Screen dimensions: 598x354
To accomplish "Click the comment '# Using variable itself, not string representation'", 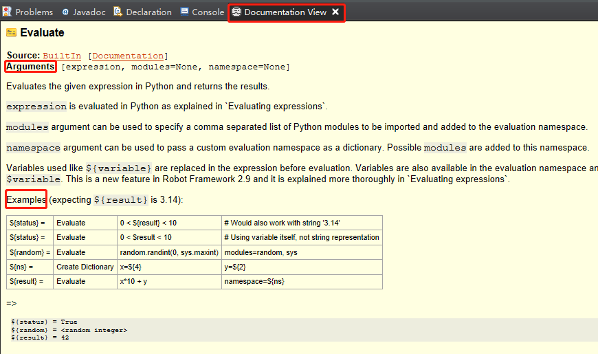I will coord(302,237).
